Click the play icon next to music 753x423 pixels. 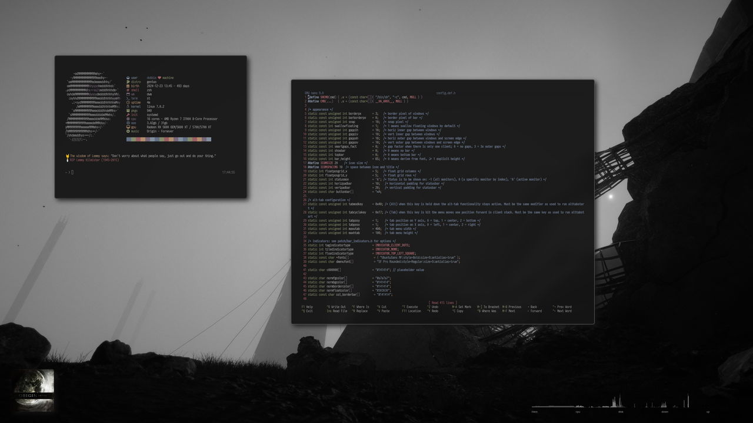coord(128,131)
